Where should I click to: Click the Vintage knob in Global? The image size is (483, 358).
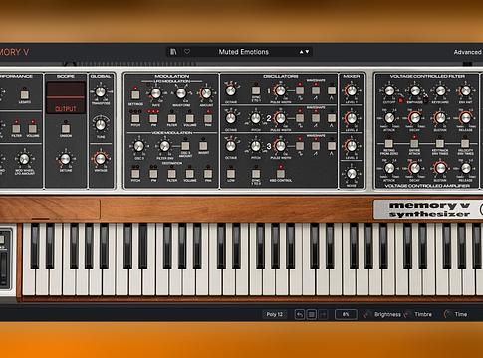point(100,159)
